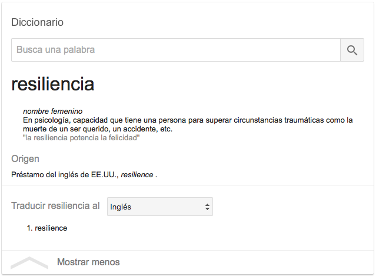This screenshot has height=277, width=376.
Task: Click the "Traducir resiliencia al" label
Action: click(x=55, y=206)
